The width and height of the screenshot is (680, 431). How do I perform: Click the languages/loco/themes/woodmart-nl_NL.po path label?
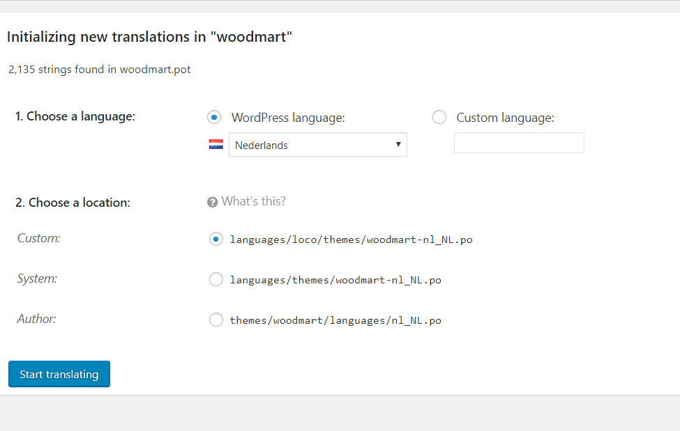[351, 240]
